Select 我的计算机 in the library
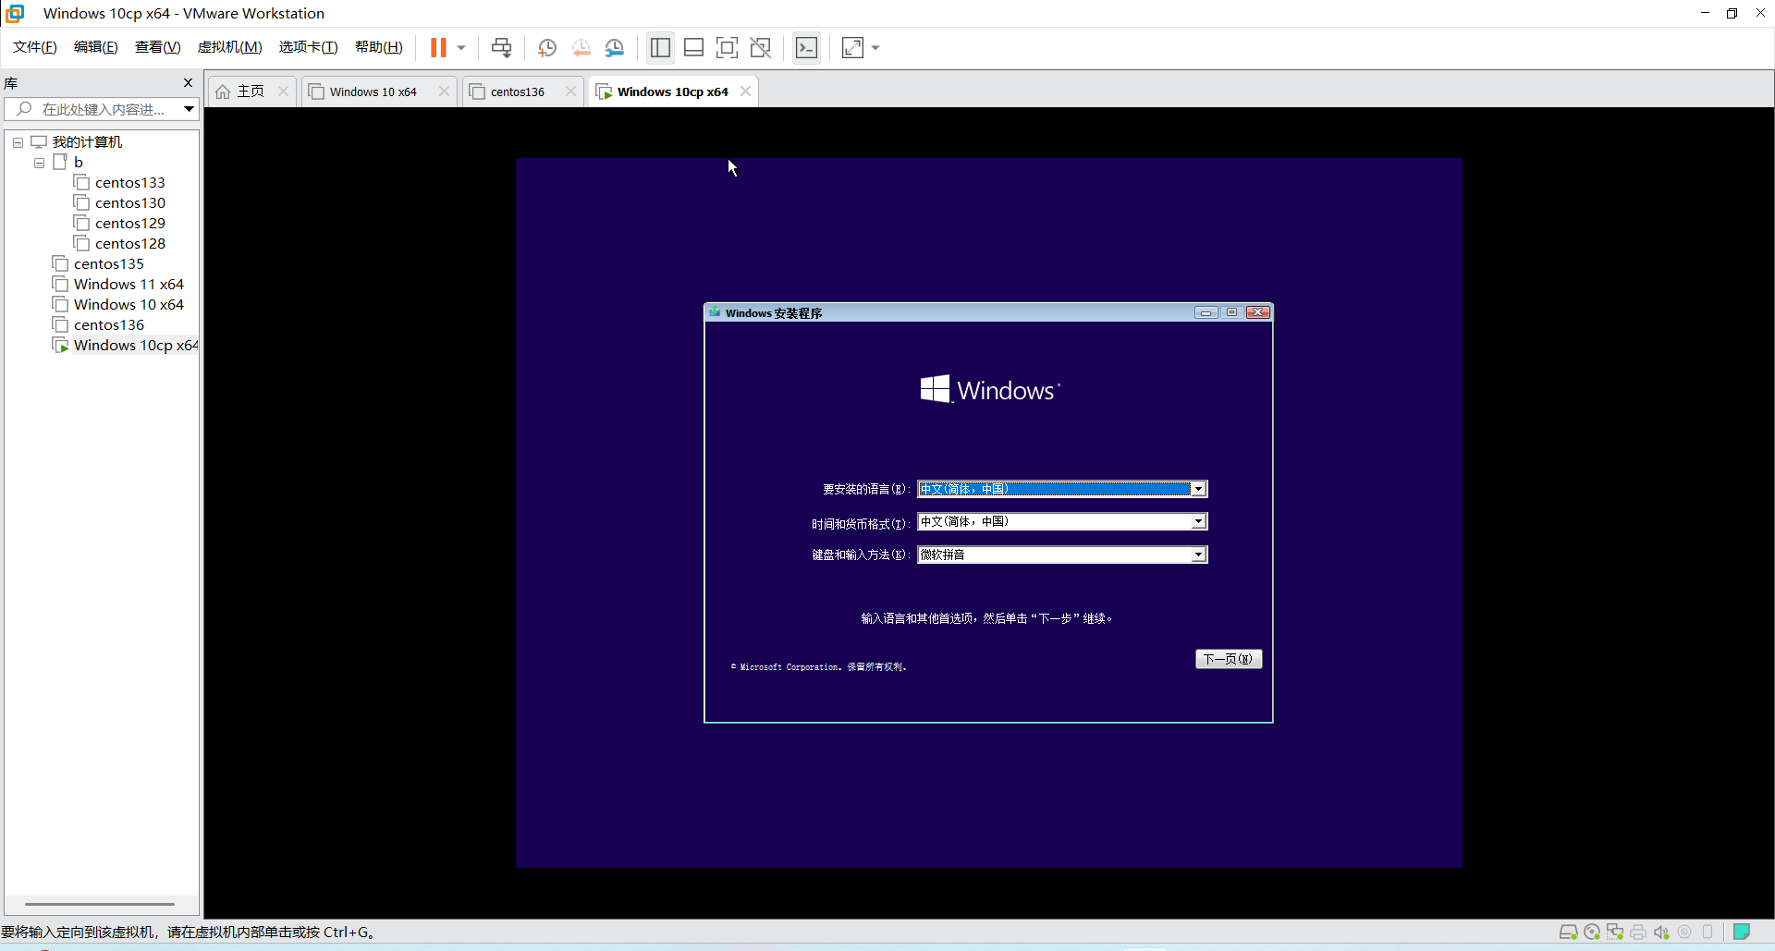The image size is (1775, 951). tap(87, 142)
